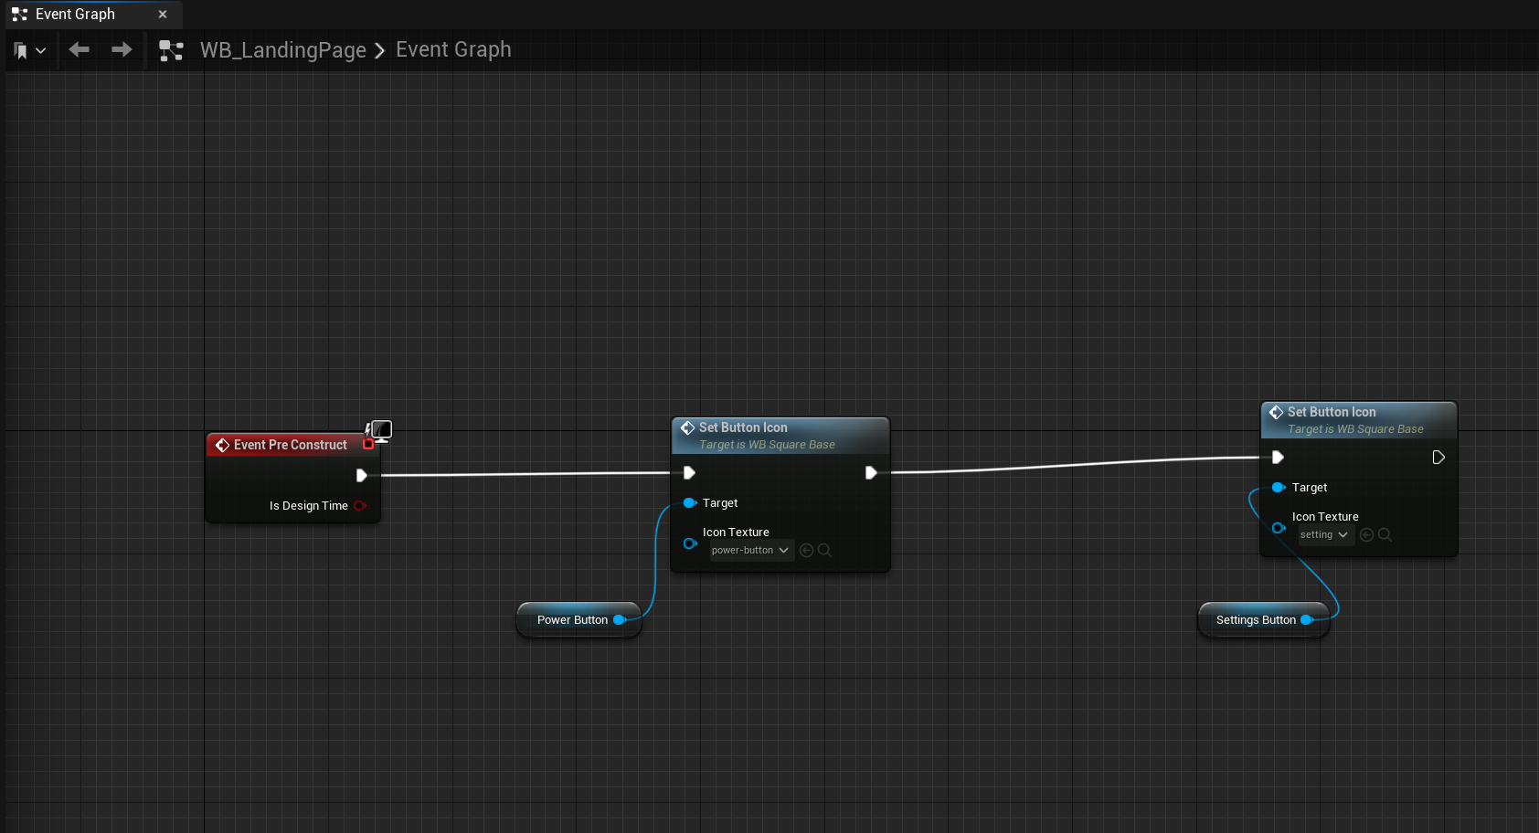Image resolution: width=1539 pixels, height=833 pixels.
Task: Open the bookmarks dropdown in the toolbar
Action: (x=29, y=50)
